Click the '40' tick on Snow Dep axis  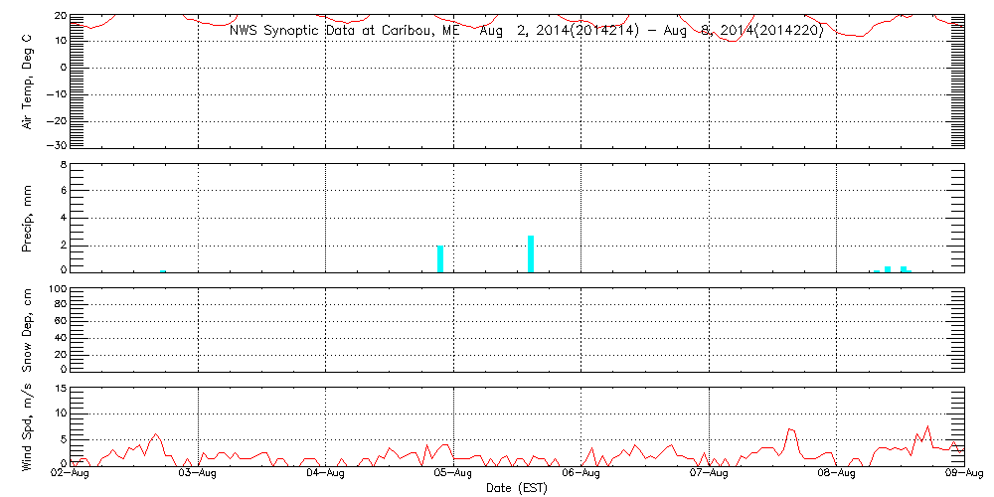[59, 339]
